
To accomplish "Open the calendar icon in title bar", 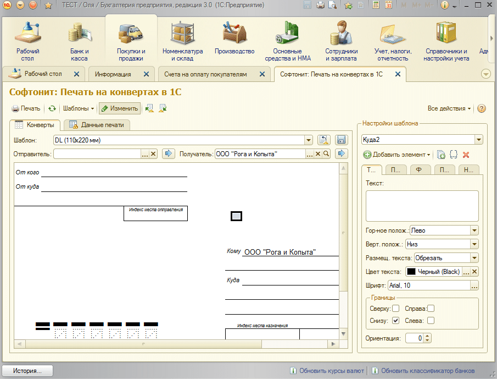I will 388,6.
